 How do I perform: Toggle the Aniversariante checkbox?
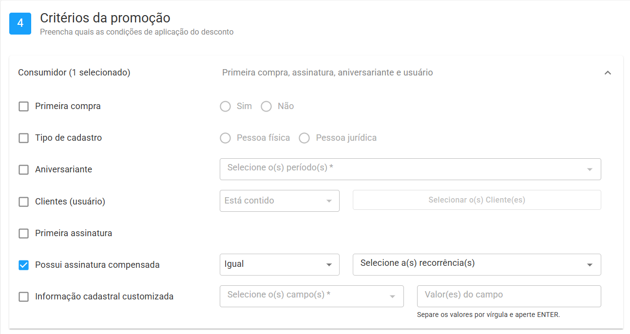point(23,169)
